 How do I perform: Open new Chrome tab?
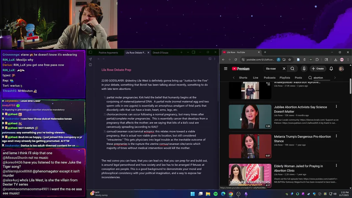(265, 52)
